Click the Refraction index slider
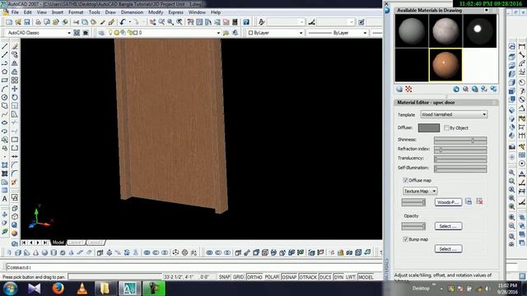 coord(460,150)
